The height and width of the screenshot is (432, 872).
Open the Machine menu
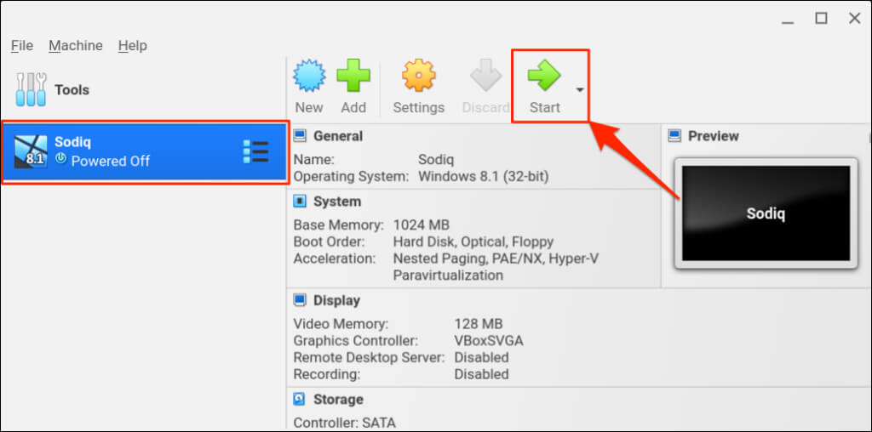click(x=75, y=46)
